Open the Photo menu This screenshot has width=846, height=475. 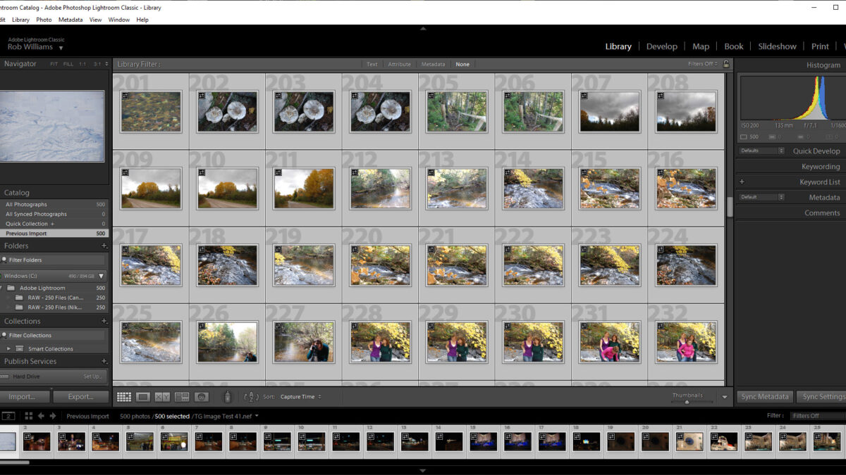pyautogui.click(x=44, y=20)
